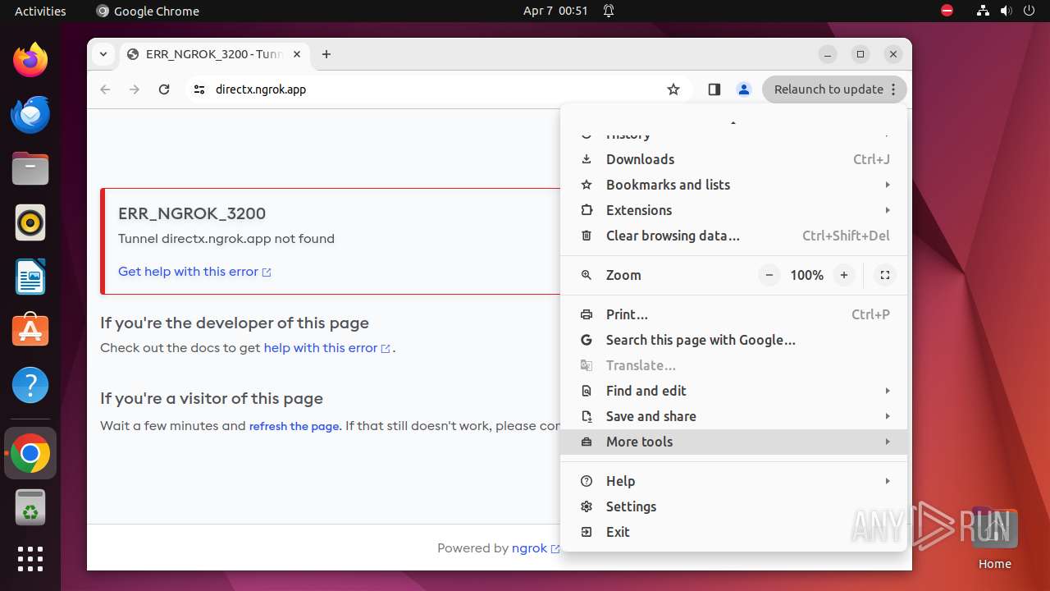Choose Search this page with Google
Viewport: 1050px width, 591px height.
[x=734, y=340]
